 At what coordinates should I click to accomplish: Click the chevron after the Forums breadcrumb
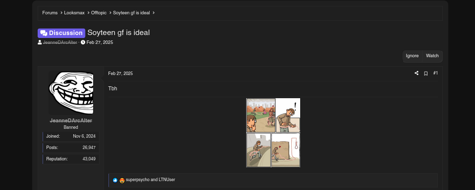pos(61,13)
